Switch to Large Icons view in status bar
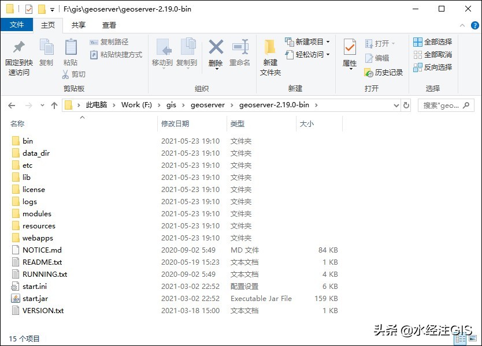482x346 pixels. point(472,339)
